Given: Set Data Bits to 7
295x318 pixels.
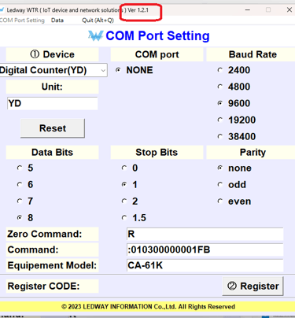Looking at the screenshot, I should click(x=20, y=202).
